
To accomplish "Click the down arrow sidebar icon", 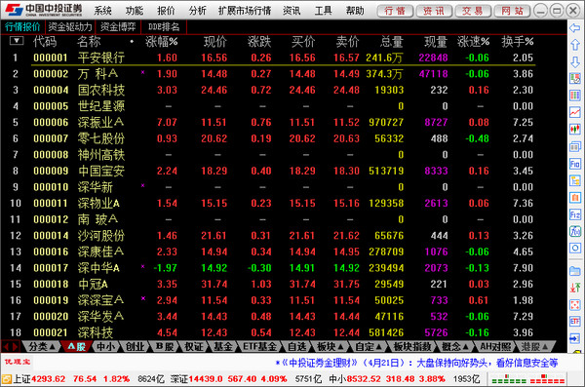I will [x=575, y=62].
